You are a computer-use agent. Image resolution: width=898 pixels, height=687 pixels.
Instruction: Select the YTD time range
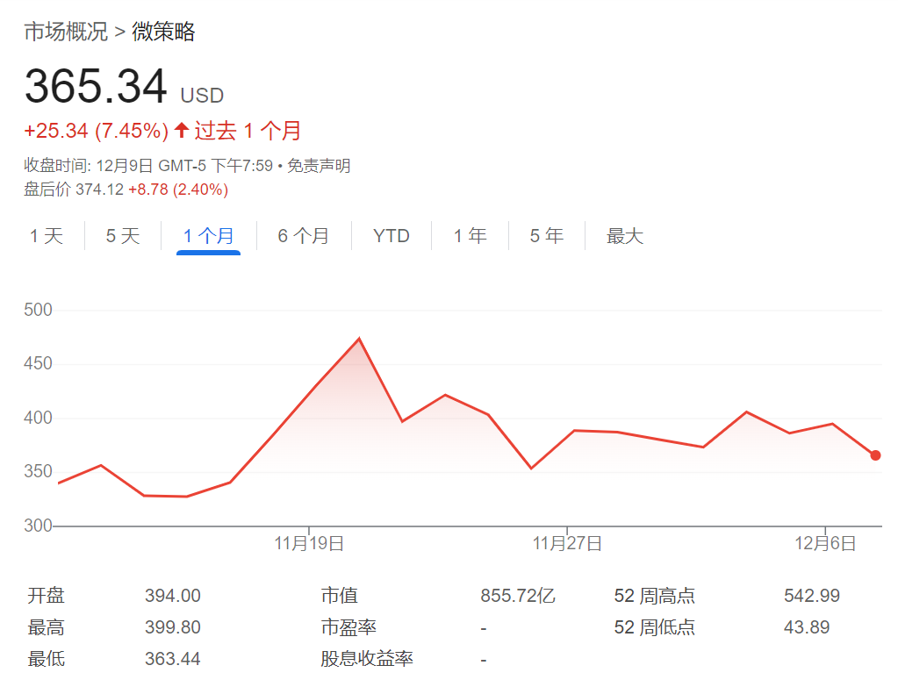[389, 235]
